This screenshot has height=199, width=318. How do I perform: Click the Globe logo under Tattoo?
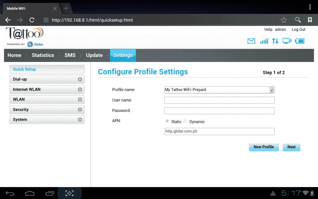tap(35, 44)
